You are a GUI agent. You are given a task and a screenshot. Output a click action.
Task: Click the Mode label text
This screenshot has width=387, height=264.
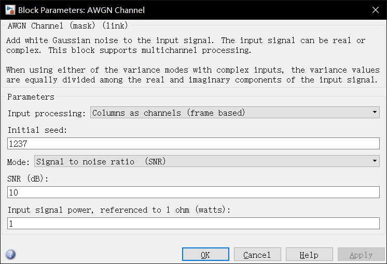coord(18,162)
